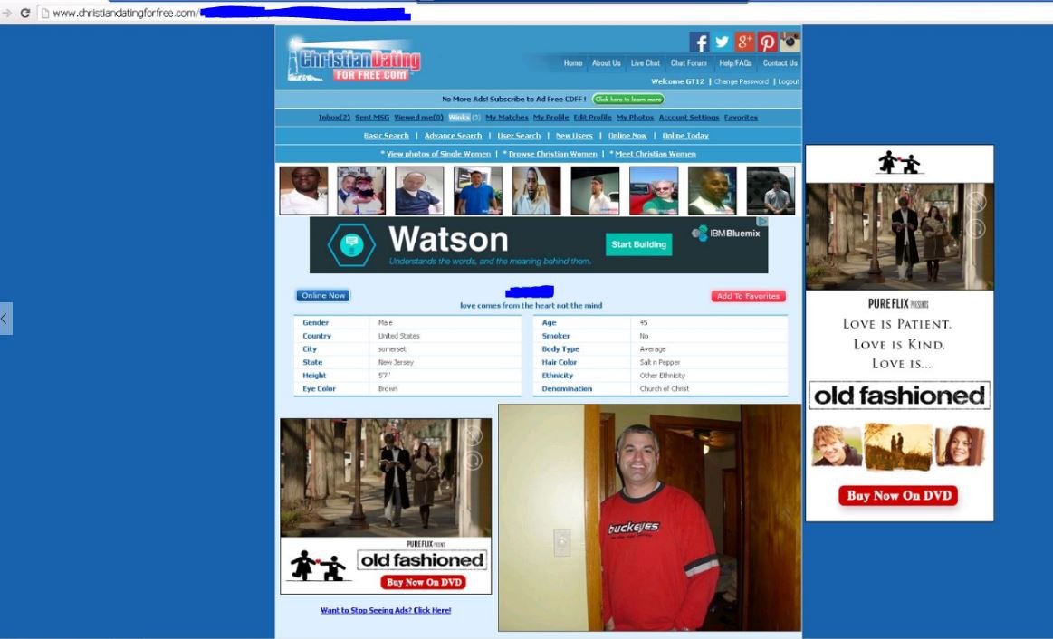
Task: Open Favorites link
Action: (741, 118)
